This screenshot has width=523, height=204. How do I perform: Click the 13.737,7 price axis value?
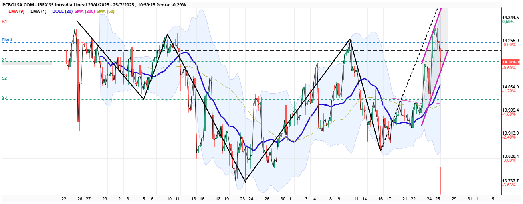click(x=511, y=180)
